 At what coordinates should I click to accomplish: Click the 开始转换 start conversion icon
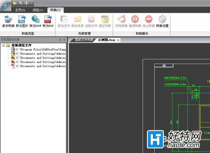click(121, 21)
